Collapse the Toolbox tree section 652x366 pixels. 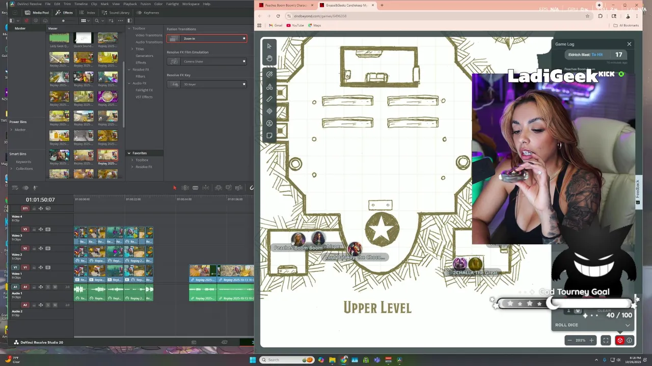[129, 28]
